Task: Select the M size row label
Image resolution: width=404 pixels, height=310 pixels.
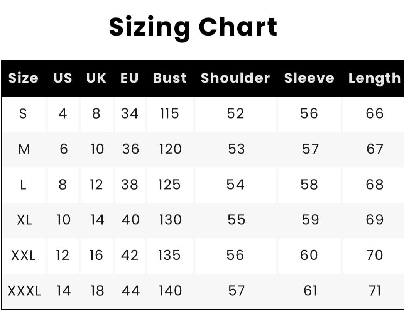Action: 24,149
